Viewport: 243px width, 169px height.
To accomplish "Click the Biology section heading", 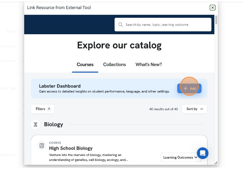I will 54,124.
